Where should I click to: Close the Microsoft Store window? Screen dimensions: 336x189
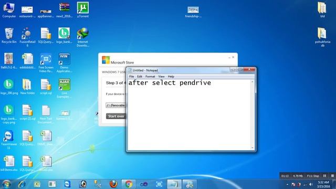[233, 57]
